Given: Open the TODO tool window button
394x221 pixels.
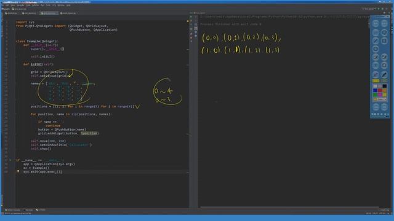Looking at the screenshot, I should tap(41, 210).
